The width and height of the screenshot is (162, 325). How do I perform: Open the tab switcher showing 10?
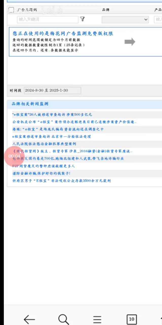(x=132, y=319)
